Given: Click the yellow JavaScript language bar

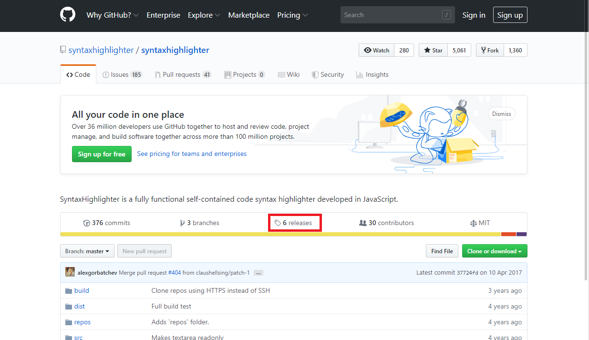Looking at the screenshot, I should [280, 234].
